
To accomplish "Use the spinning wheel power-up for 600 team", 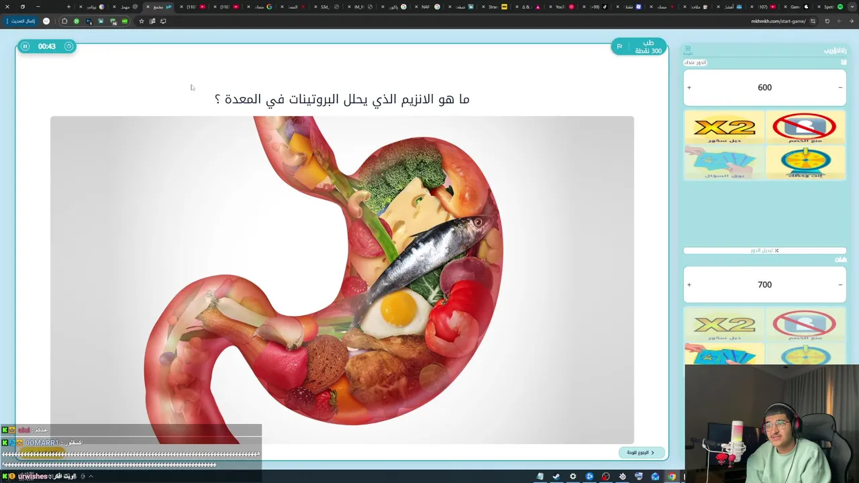I will (805, 162).
